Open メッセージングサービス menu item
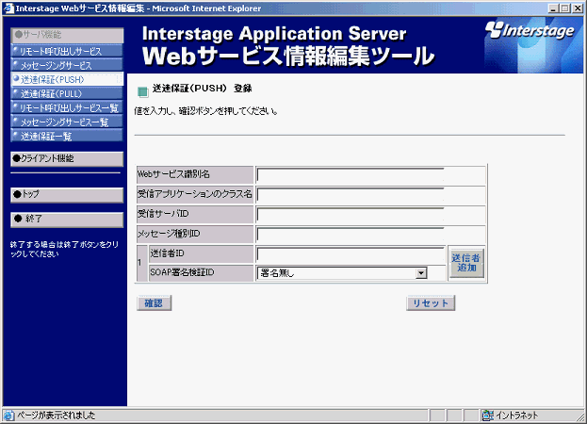587x424 pixels. 67,65
